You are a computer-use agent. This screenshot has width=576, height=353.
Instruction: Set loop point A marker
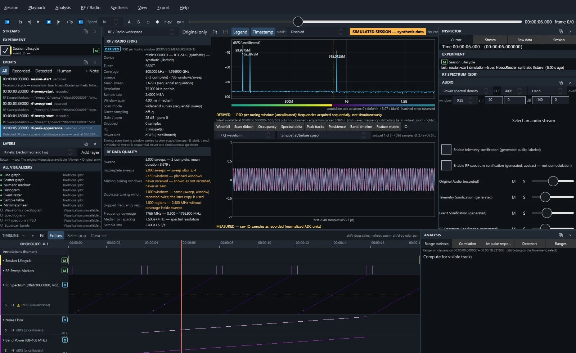129,22
